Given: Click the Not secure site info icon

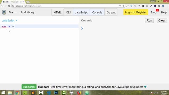Looking at the screenshot, I should [13, 6].
